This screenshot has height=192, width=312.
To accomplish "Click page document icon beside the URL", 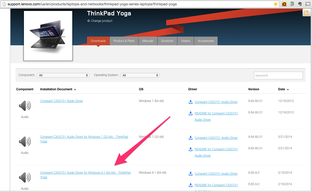I will [4, 4].
